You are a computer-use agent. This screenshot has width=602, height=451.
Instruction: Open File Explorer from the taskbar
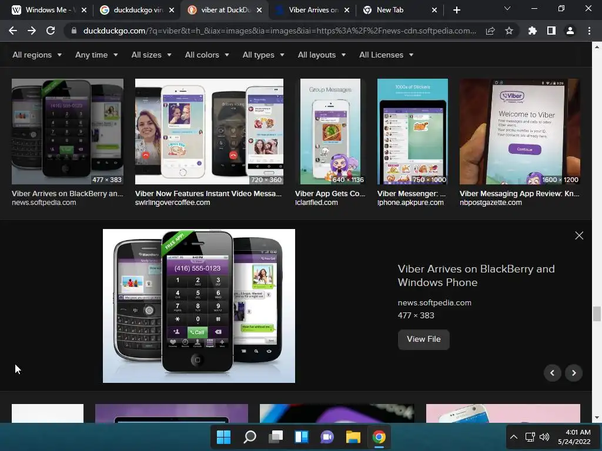tap(353, 437)
